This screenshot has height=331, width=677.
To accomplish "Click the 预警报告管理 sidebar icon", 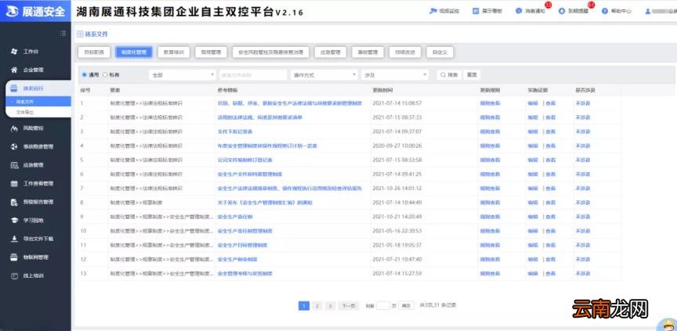I will [14, 202].
